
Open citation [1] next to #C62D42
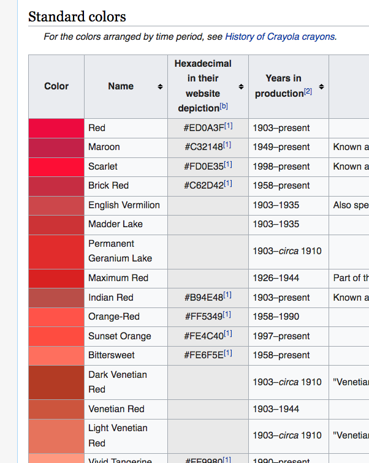[227, 184]
